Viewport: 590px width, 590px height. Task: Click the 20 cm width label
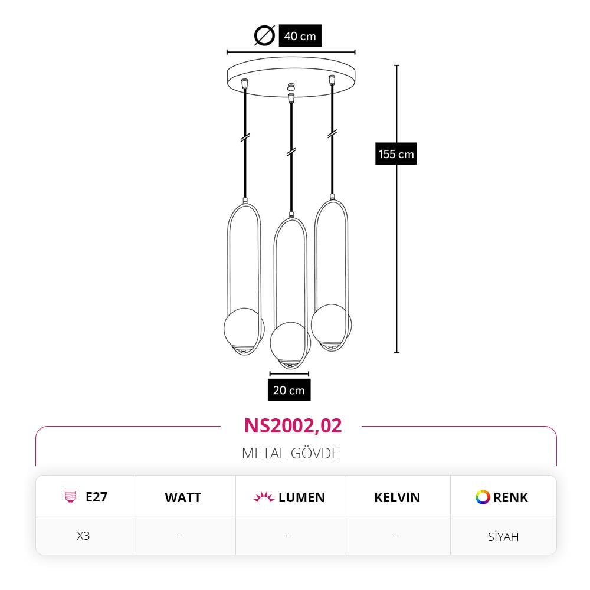[289, 390]
